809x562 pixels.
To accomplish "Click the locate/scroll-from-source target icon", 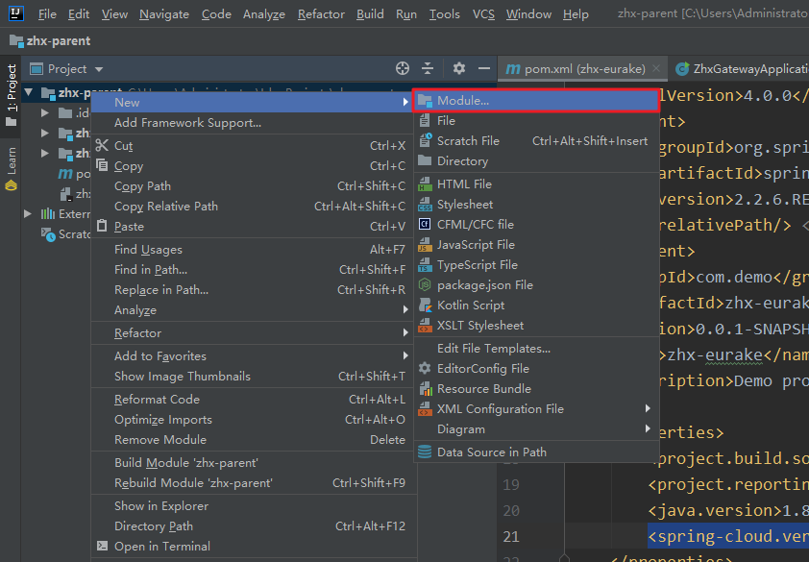I will click(403, 68).
